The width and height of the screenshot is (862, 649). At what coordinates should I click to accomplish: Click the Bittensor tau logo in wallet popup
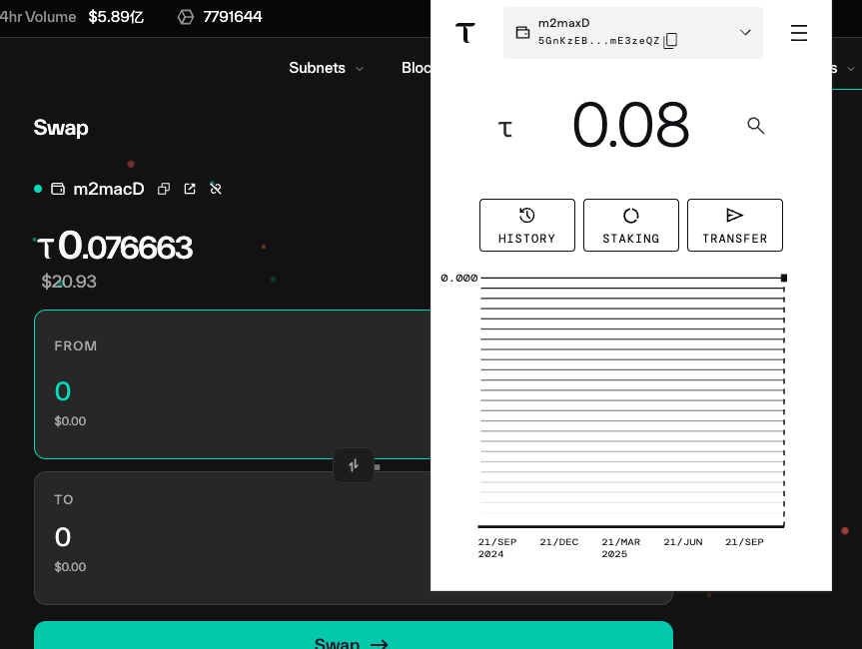click(x=465, y=33)
